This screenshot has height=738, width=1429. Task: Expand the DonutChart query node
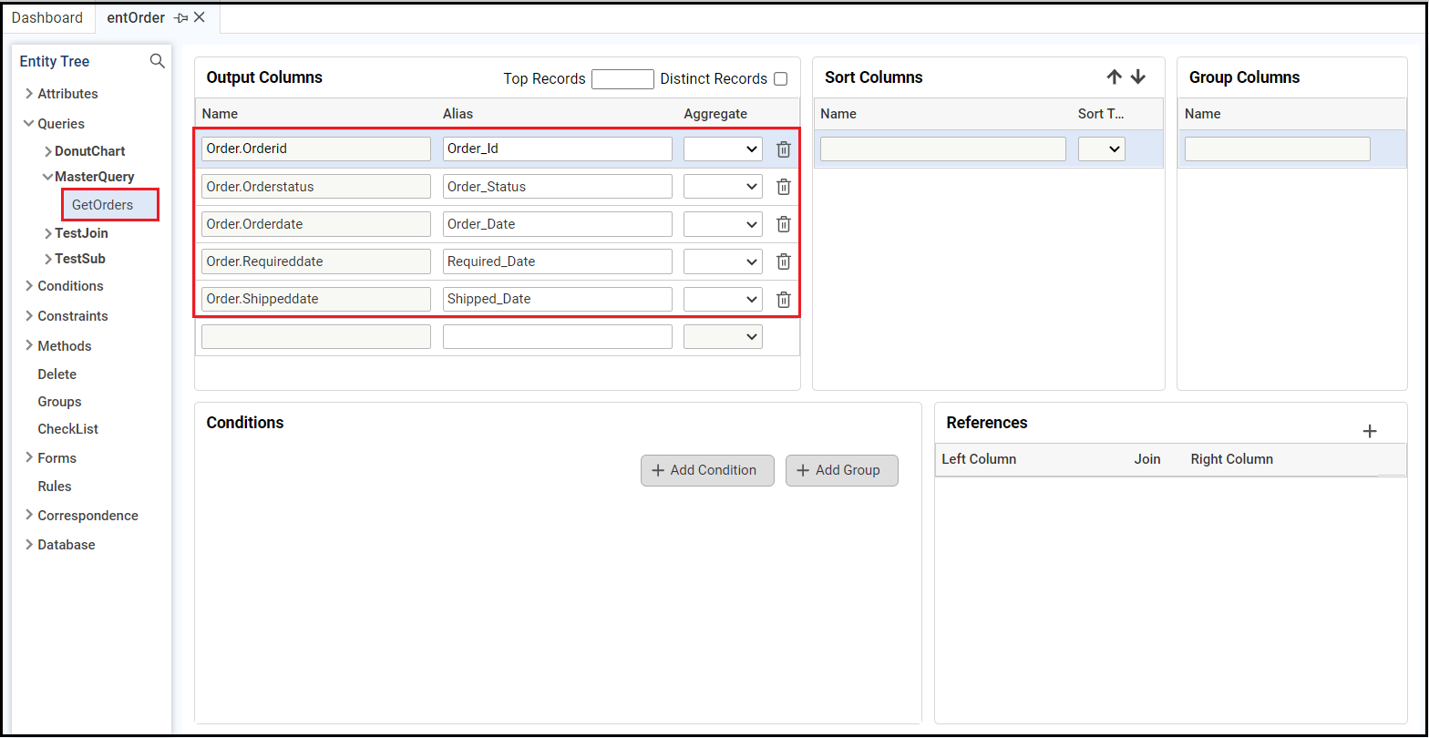coord(47,151)
